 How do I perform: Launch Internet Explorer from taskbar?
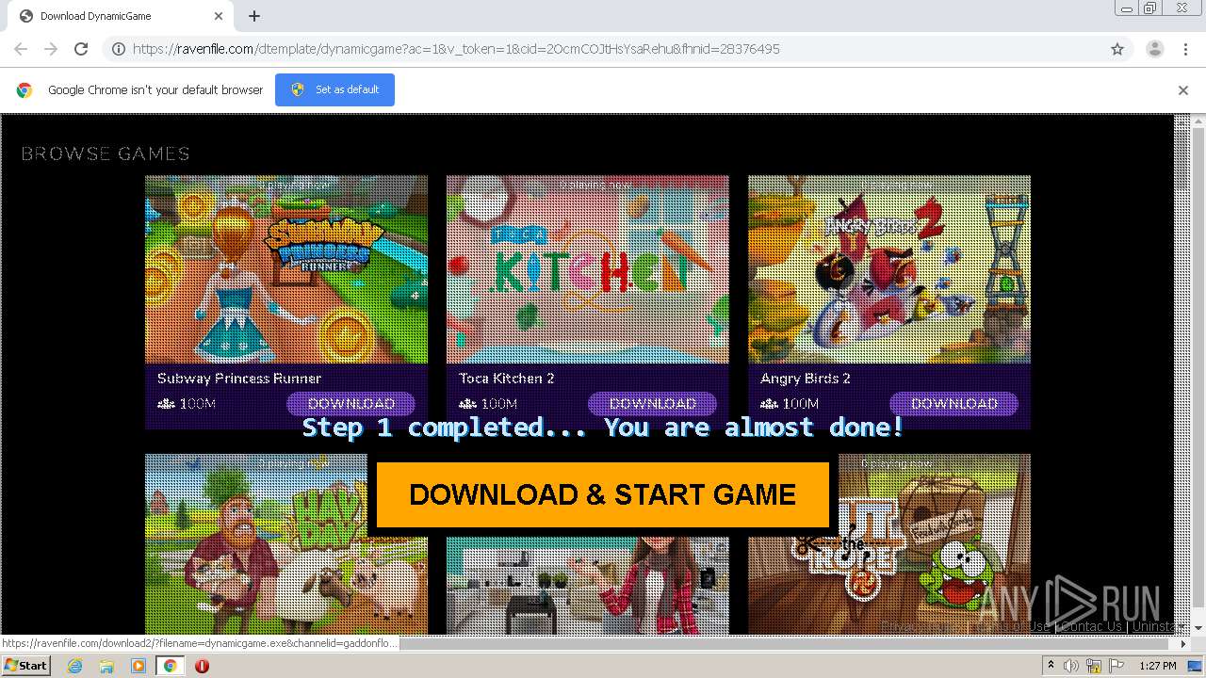pyautogui.click(x=75, y=666)
